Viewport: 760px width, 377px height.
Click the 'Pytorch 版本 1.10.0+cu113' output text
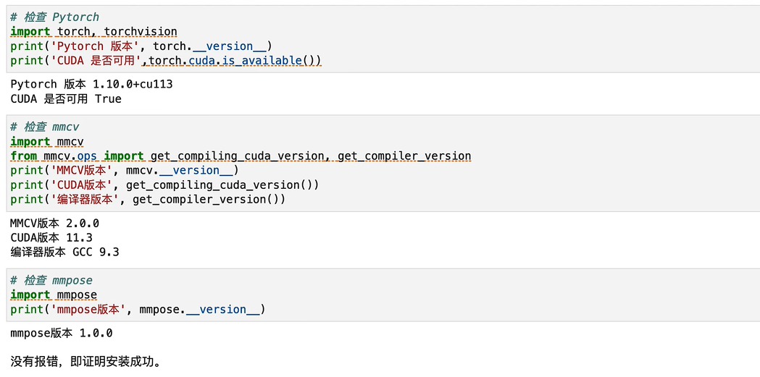pyautogui.click(x=91, y=85)
